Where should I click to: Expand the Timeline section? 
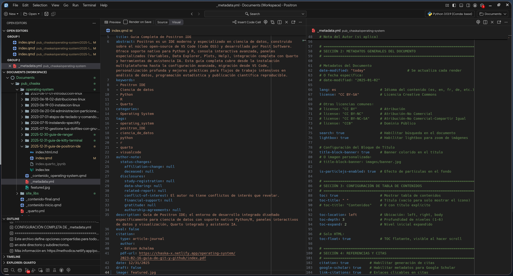click(x=13, y=257)
